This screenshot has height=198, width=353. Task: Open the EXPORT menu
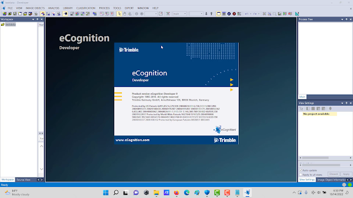click(x=129, y=8)
